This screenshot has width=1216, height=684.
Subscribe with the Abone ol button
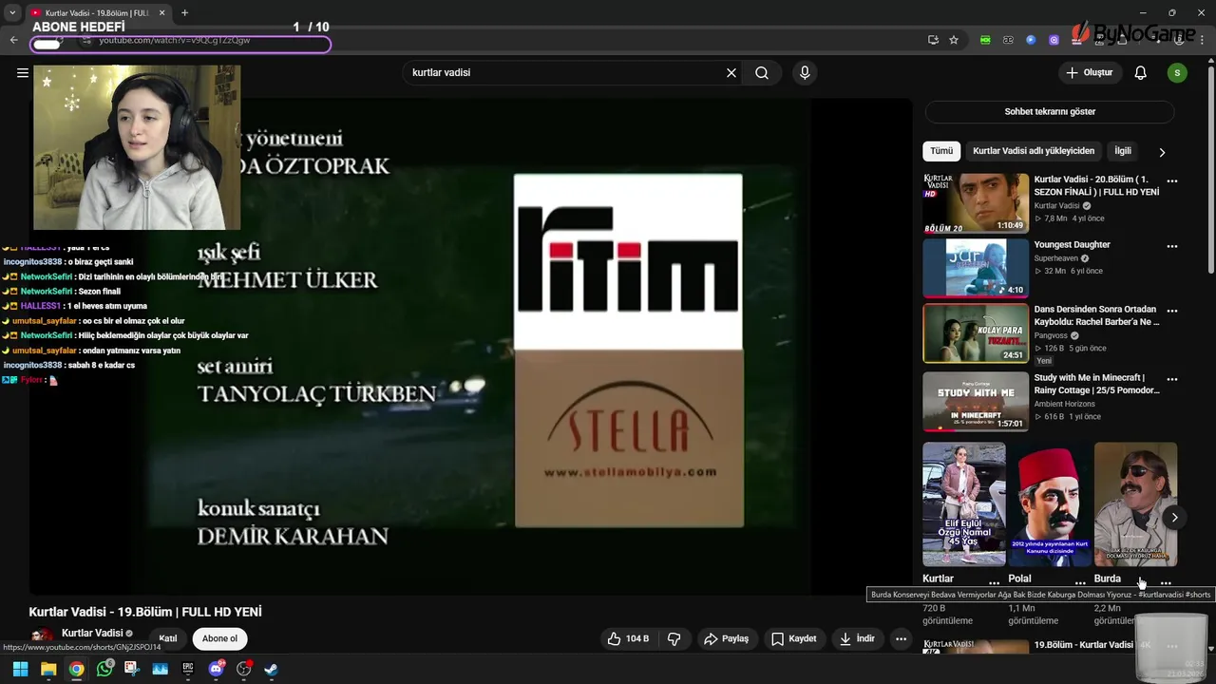219,638
